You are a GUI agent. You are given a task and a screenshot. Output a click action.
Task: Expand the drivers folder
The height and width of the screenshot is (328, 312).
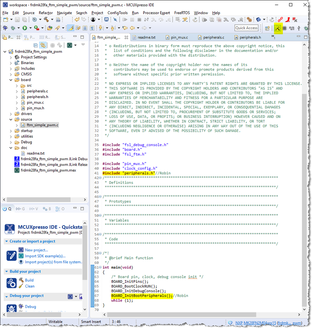(x=11, y=114)
